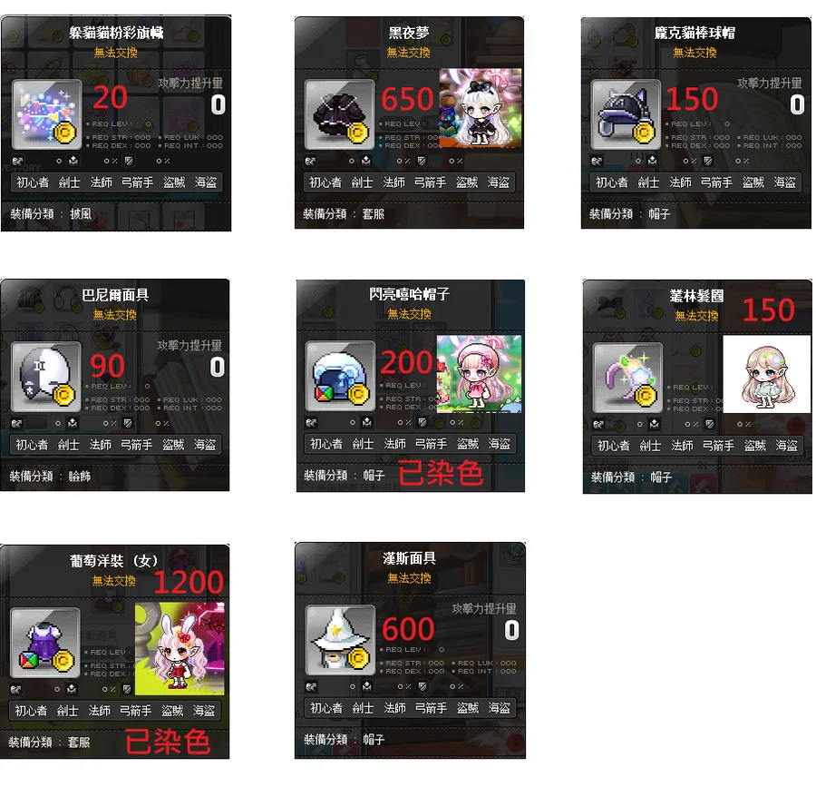
Task: Click the 漢斯面具 wizard hat icon
Action: (340, 640)
